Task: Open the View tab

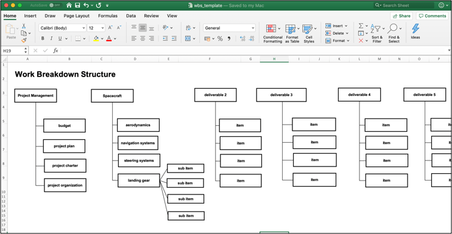Action: click(x=172, y=16)
